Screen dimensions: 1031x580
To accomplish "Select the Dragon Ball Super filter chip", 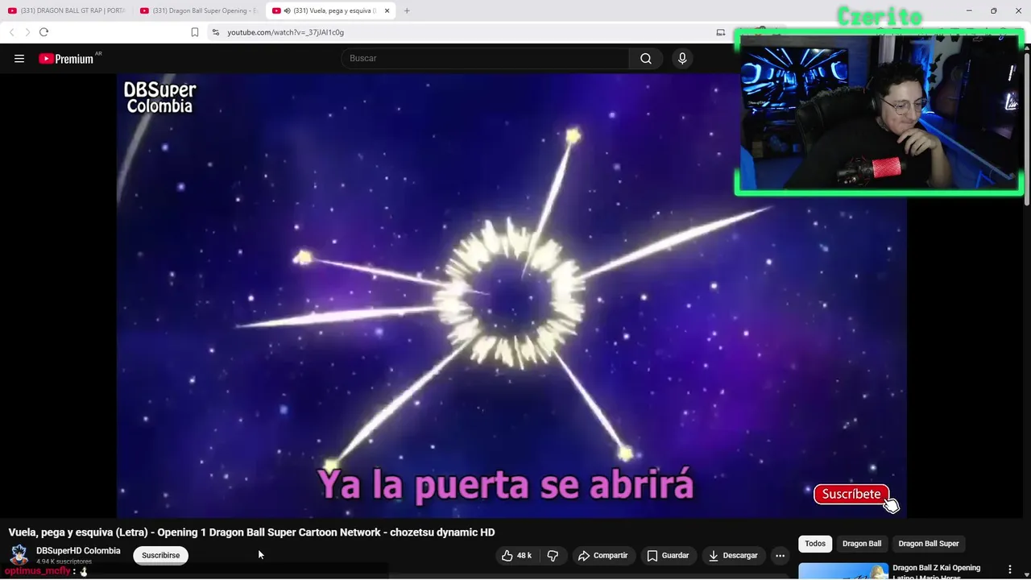I will point(929,544).
